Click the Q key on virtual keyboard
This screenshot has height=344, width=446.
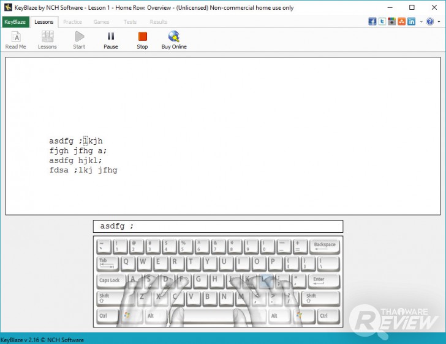click(x=127, y=263)
